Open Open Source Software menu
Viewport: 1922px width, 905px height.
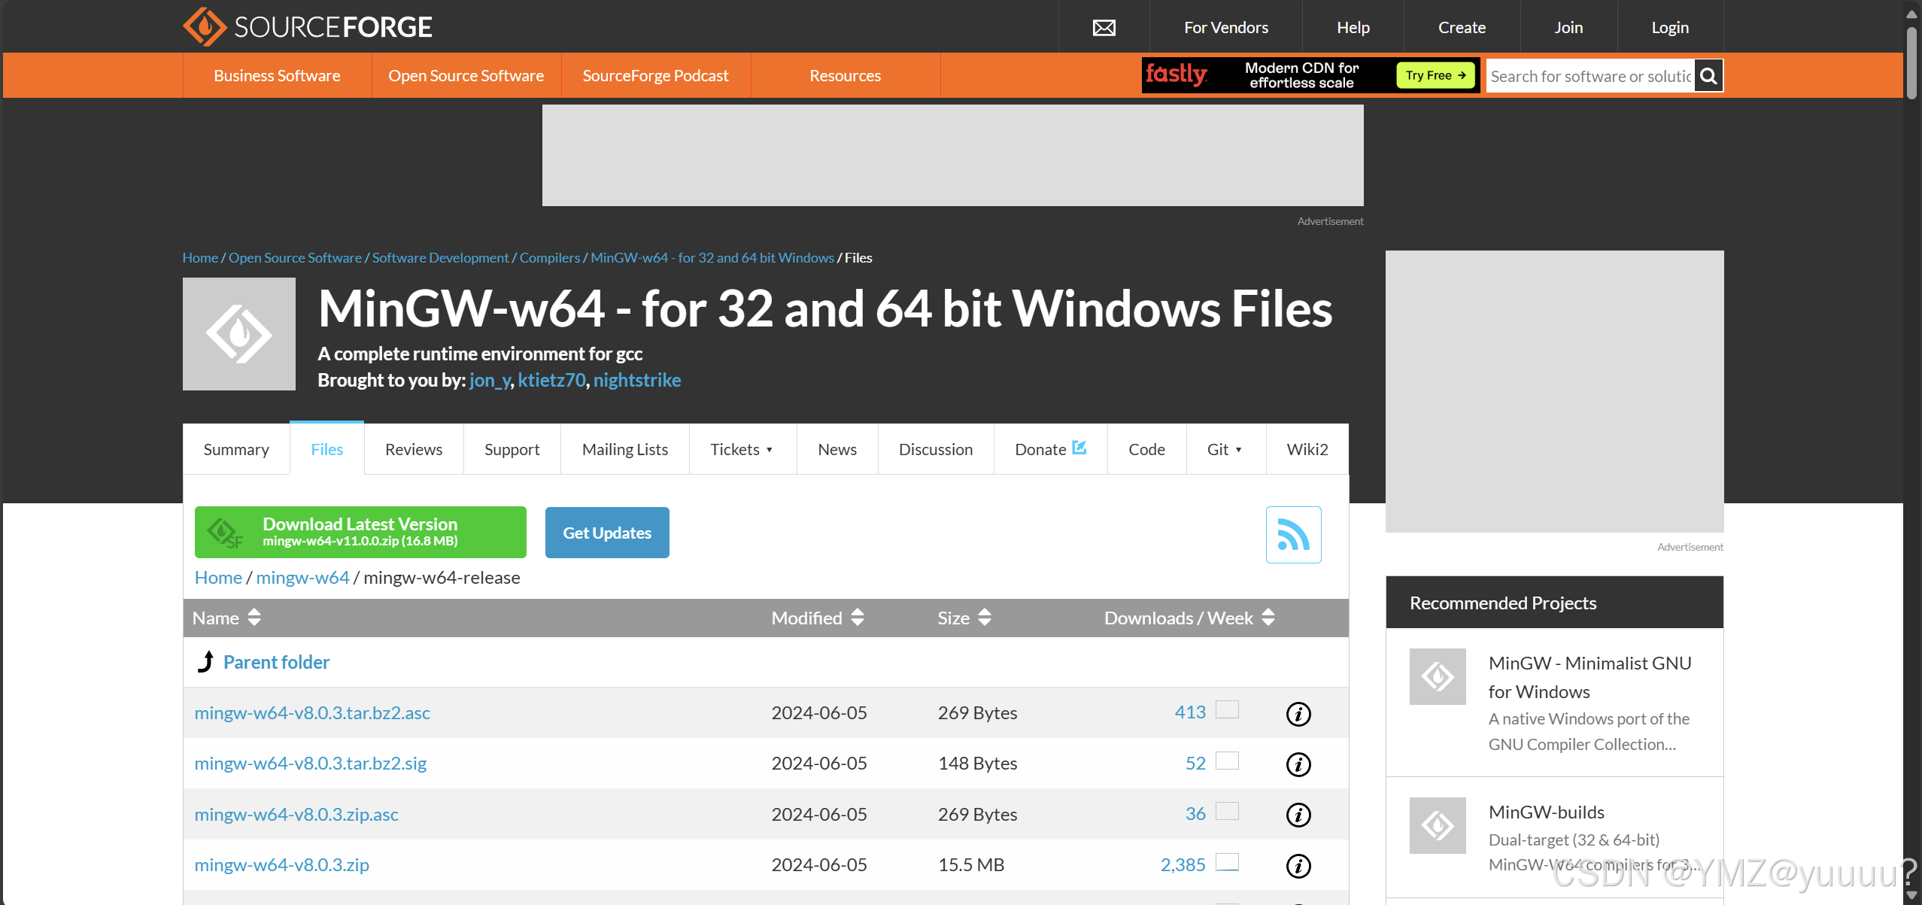[x=466, y=76]
